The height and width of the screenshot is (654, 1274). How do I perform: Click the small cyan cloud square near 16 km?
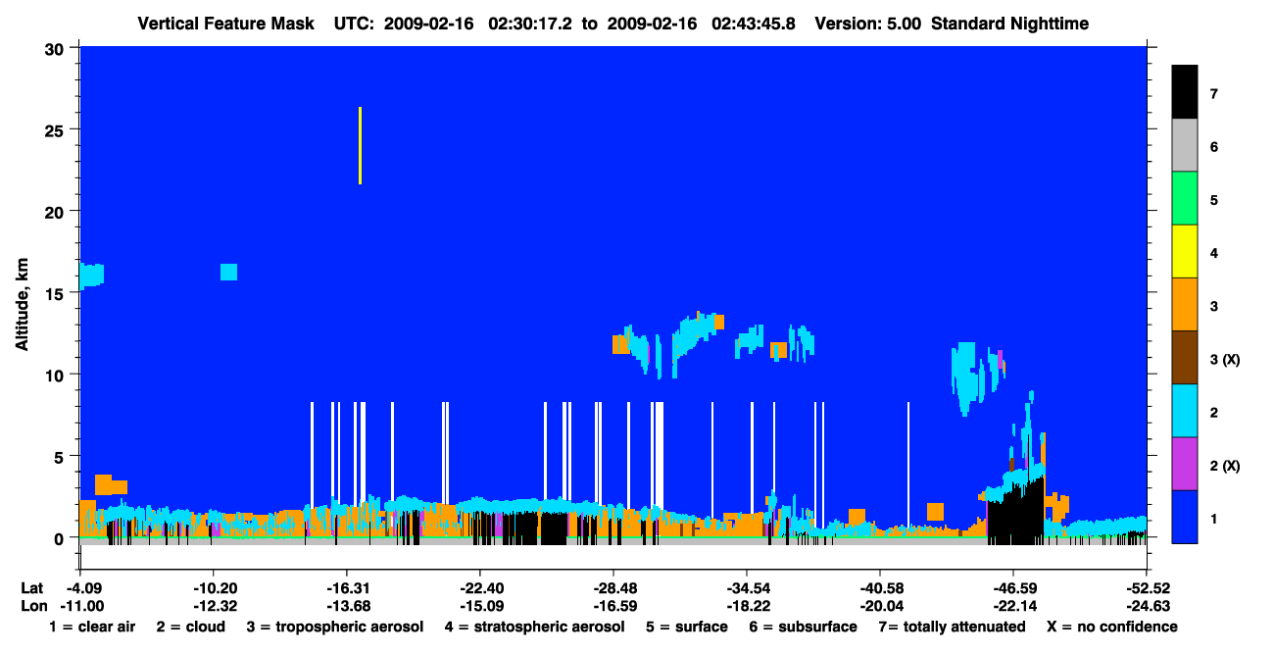229,272
